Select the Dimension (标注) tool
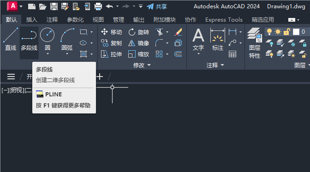This screenshot has width=310, height=172. (217, 39)
